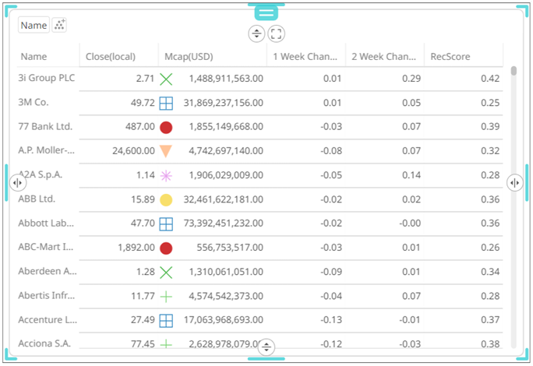Select the Accenture company row name
The height and width of the screenshot is (366, 533).
[48, 320]
